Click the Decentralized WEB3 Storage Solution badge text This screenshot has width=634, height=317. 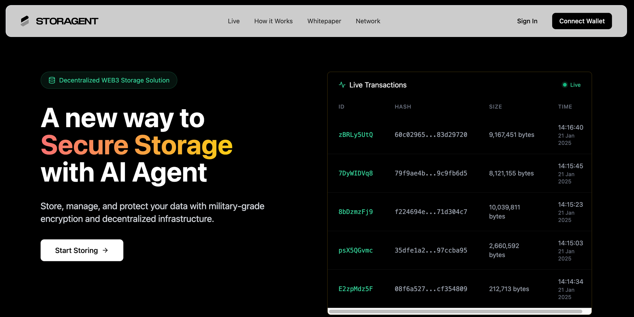[114, 80]
